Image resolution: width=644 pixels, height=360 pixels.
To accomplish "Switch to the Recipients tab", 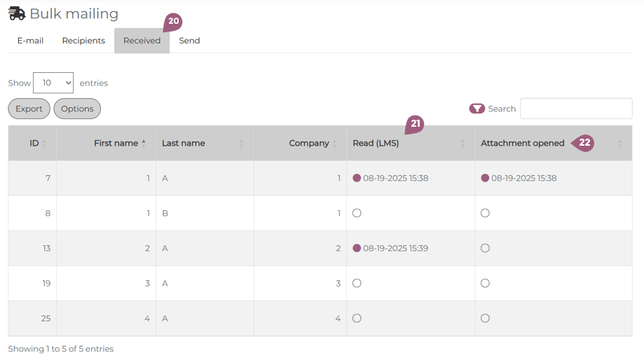I will tap(83, 41).
